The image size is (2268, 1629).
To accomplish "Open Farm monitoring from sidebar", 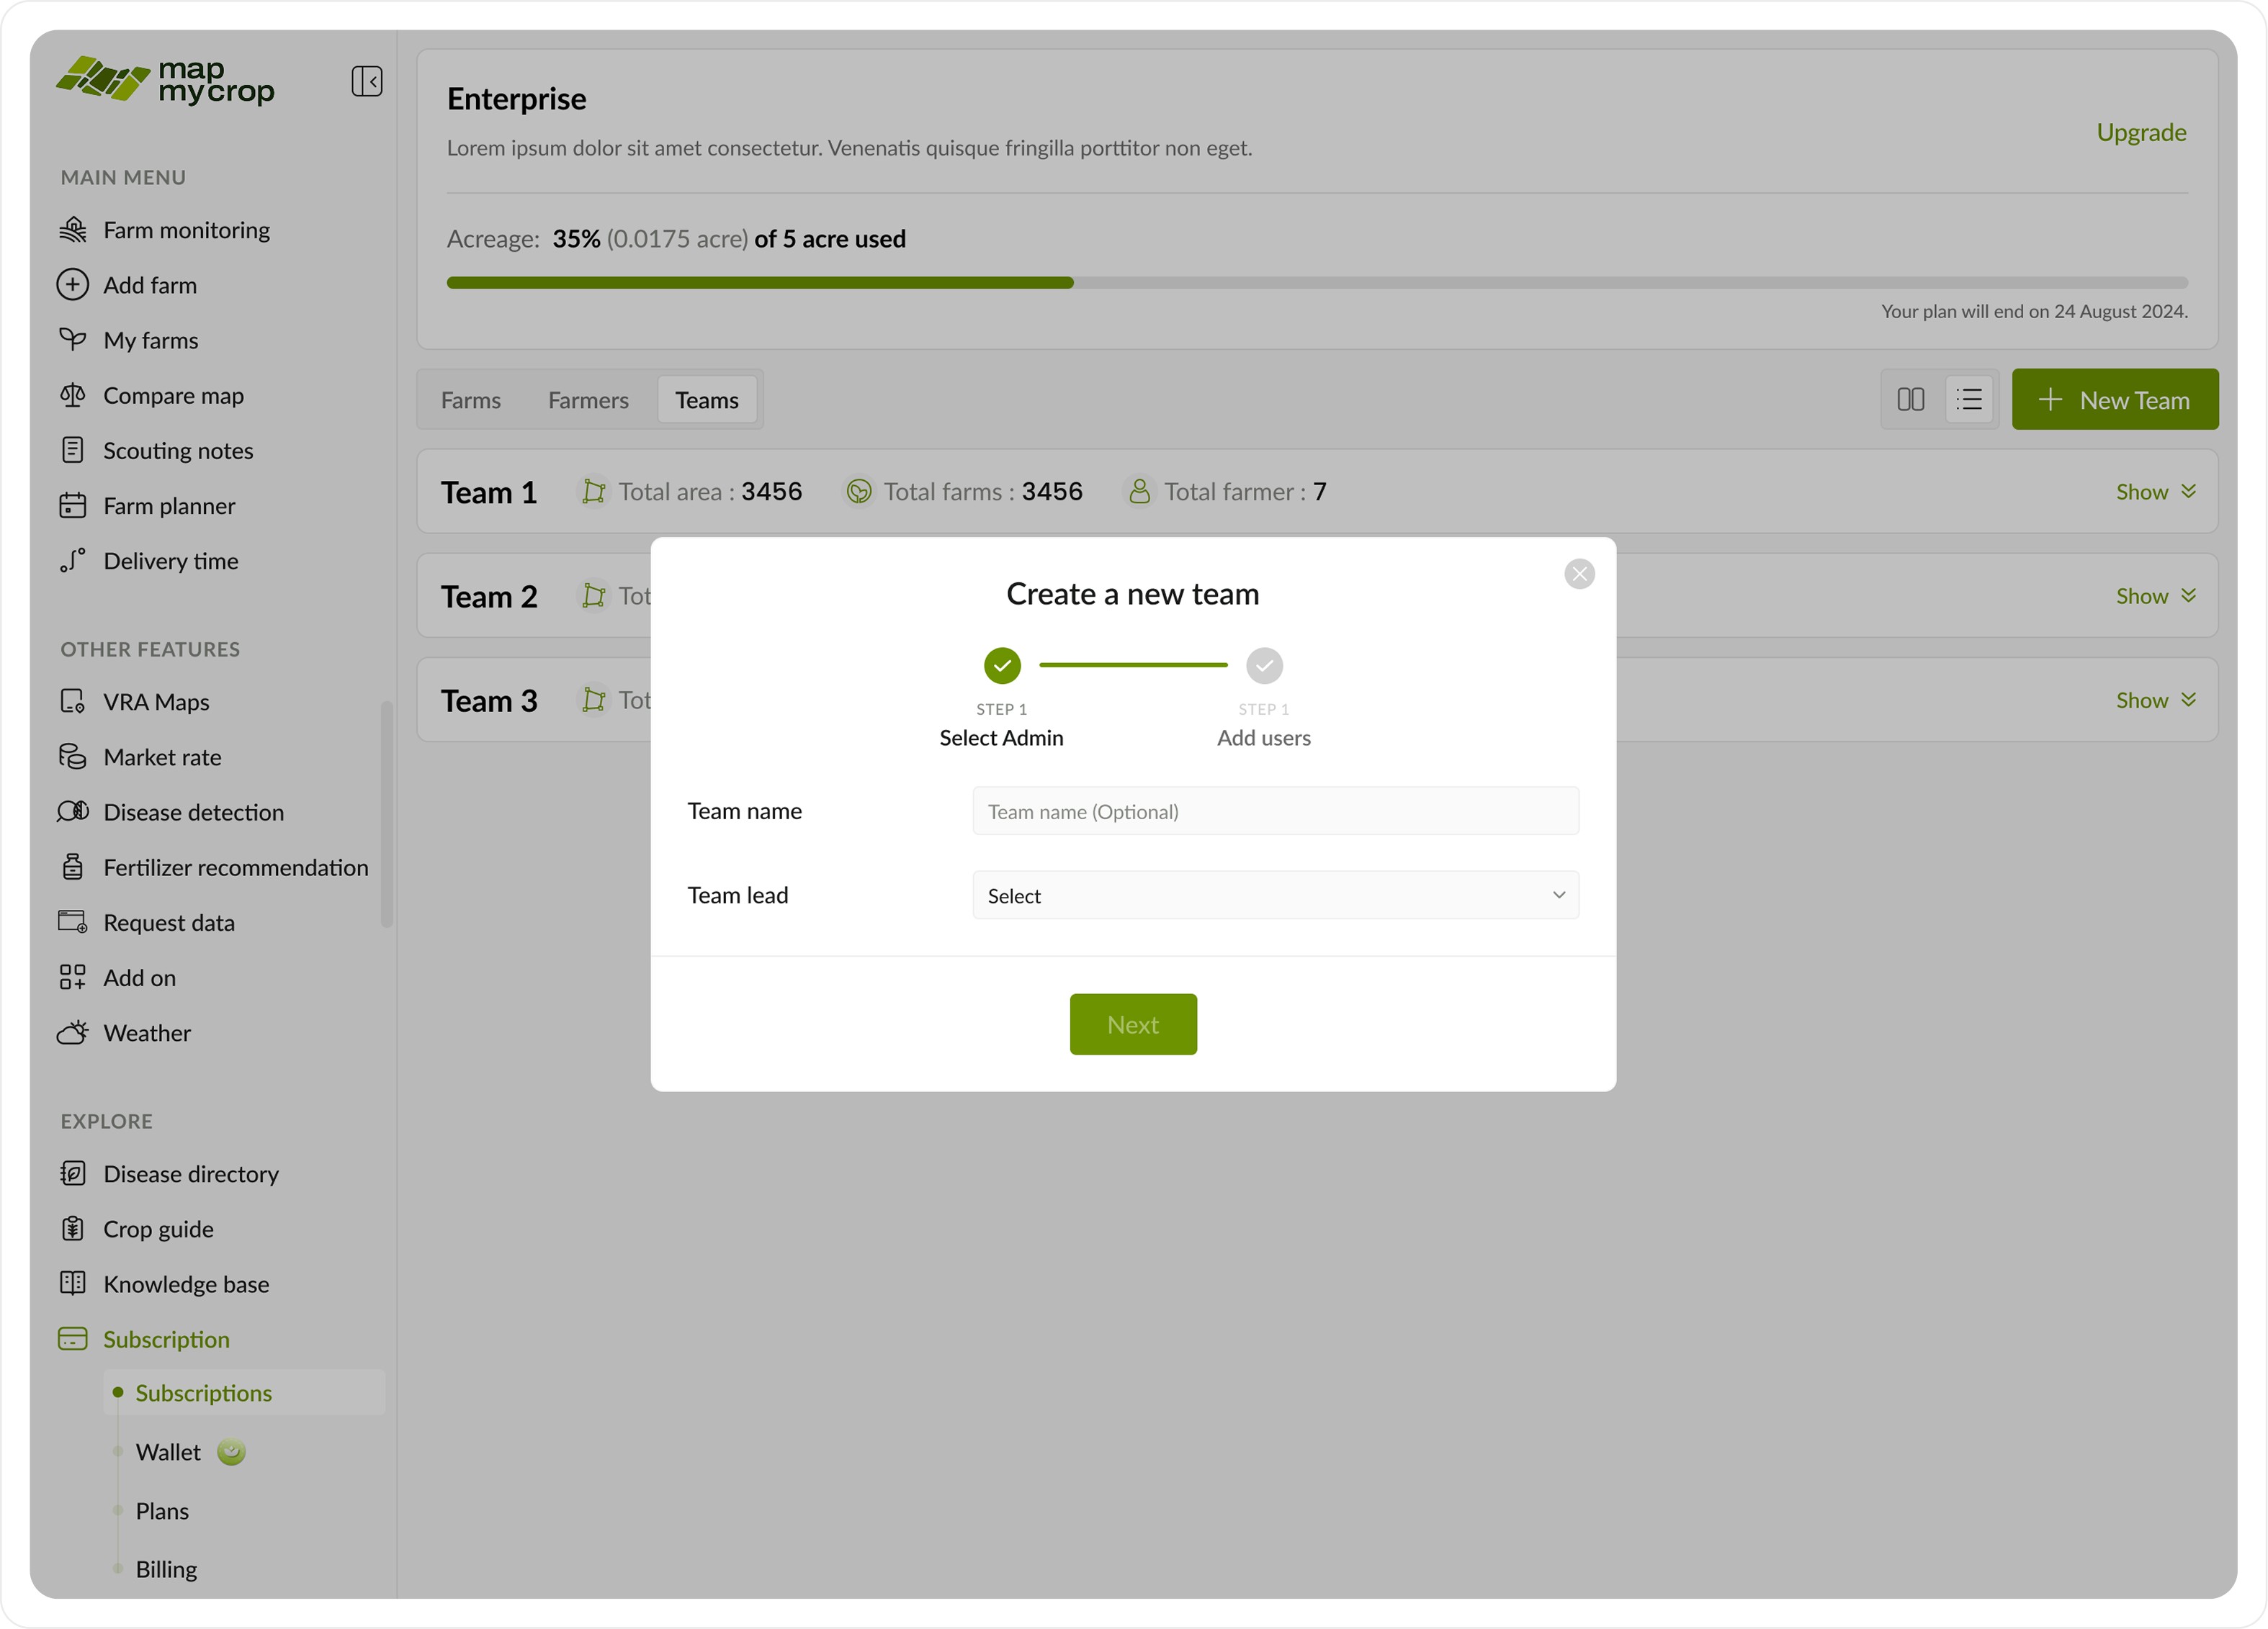I will coord(186,230).
